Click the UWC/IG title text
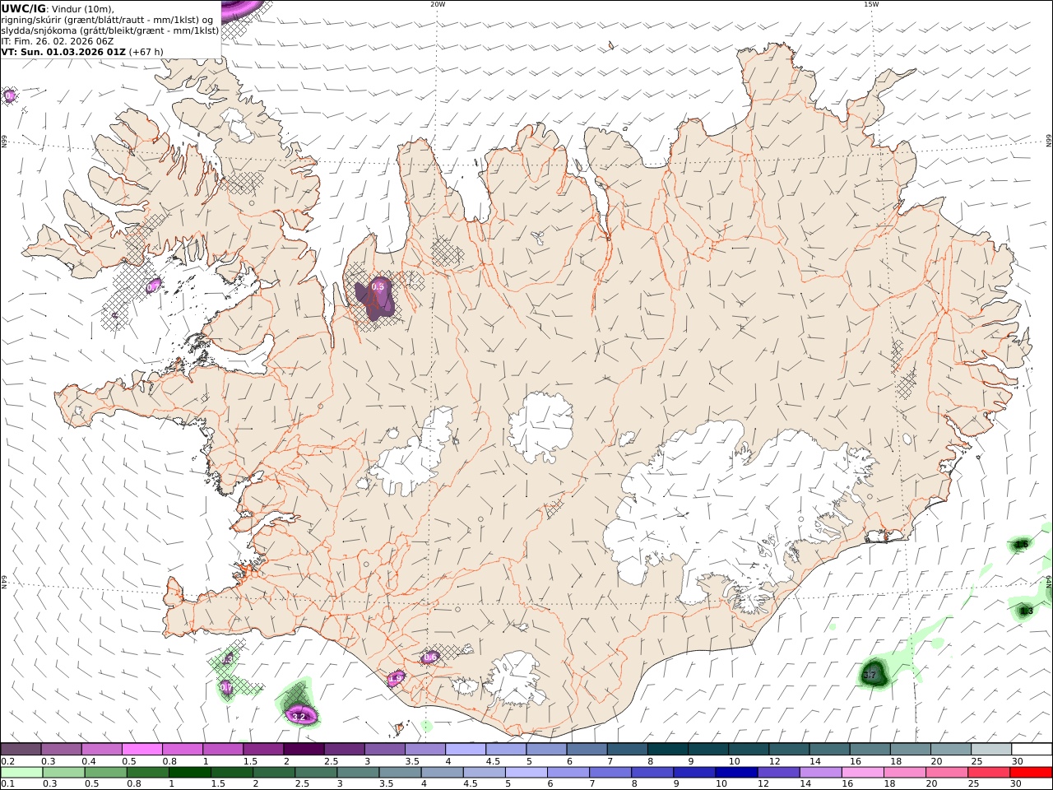1053x790 pixels. (23, 8)
